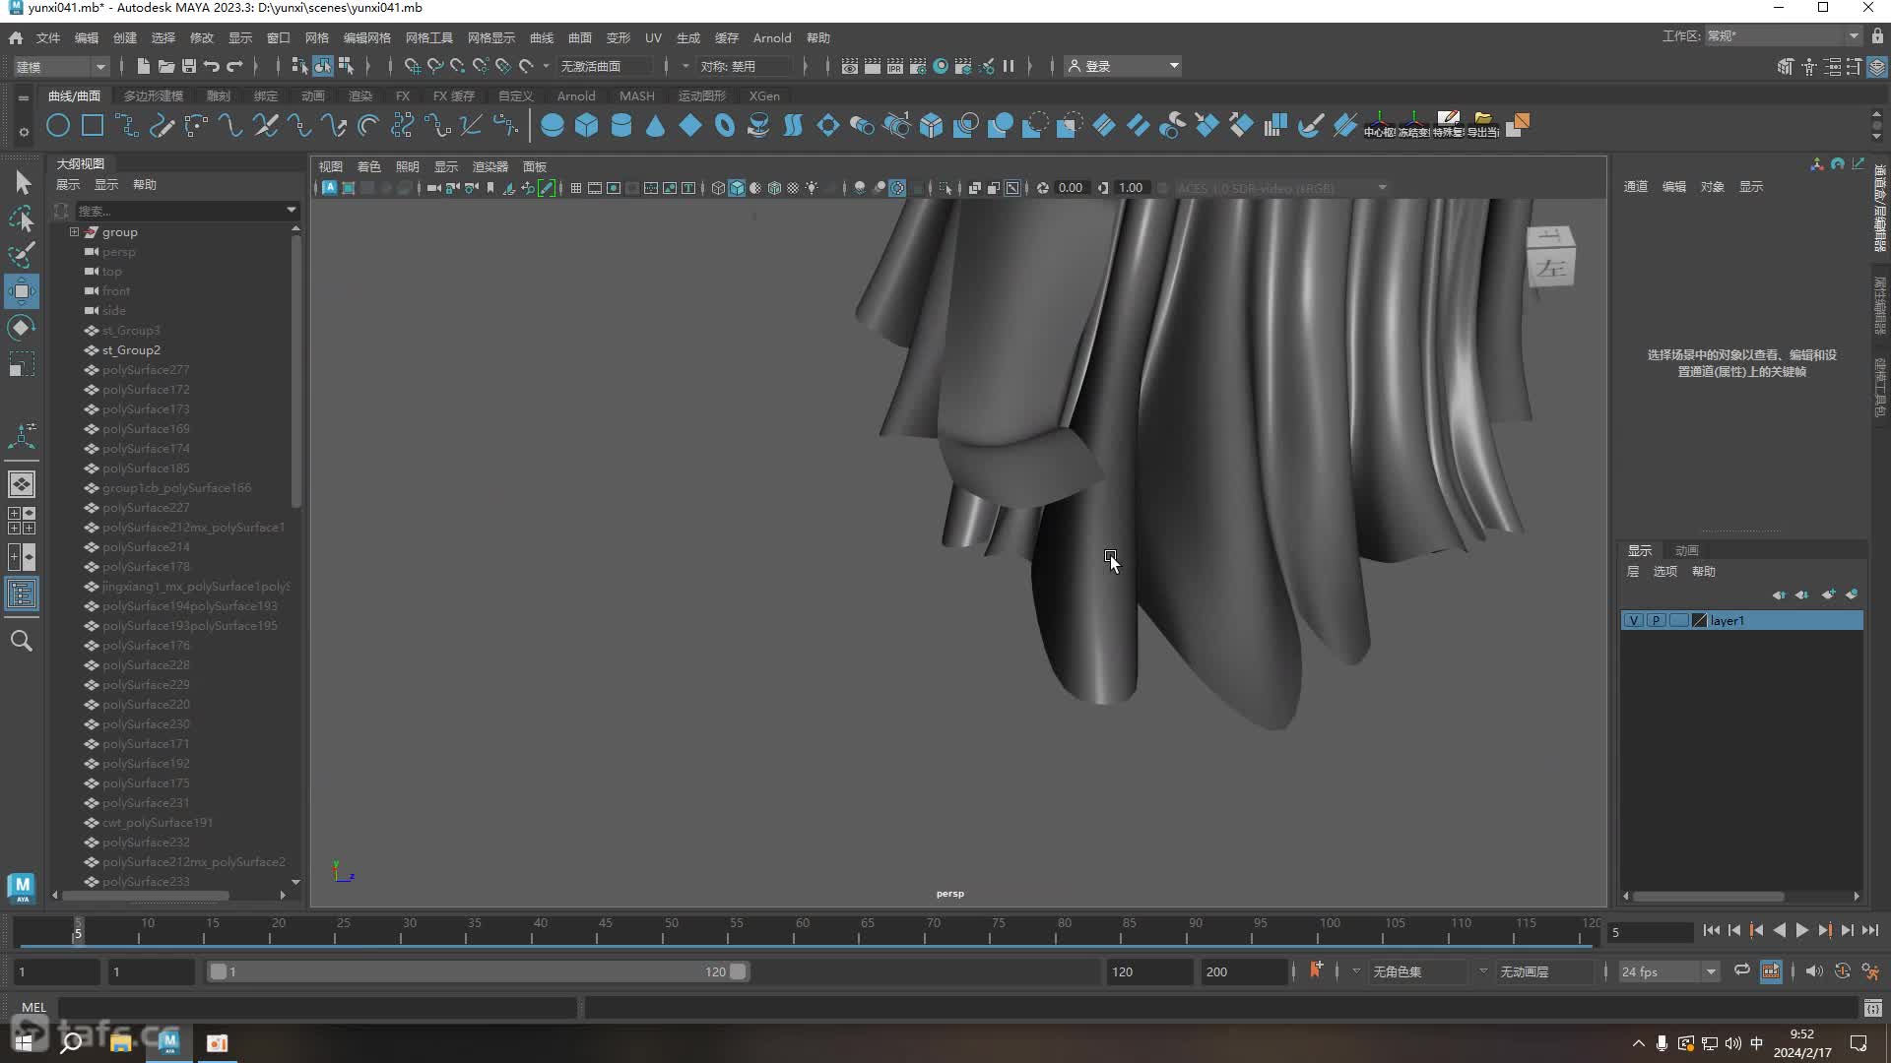
Task: Open the Maya app in the Windows taskbar
Action: tap(169, 1042)
